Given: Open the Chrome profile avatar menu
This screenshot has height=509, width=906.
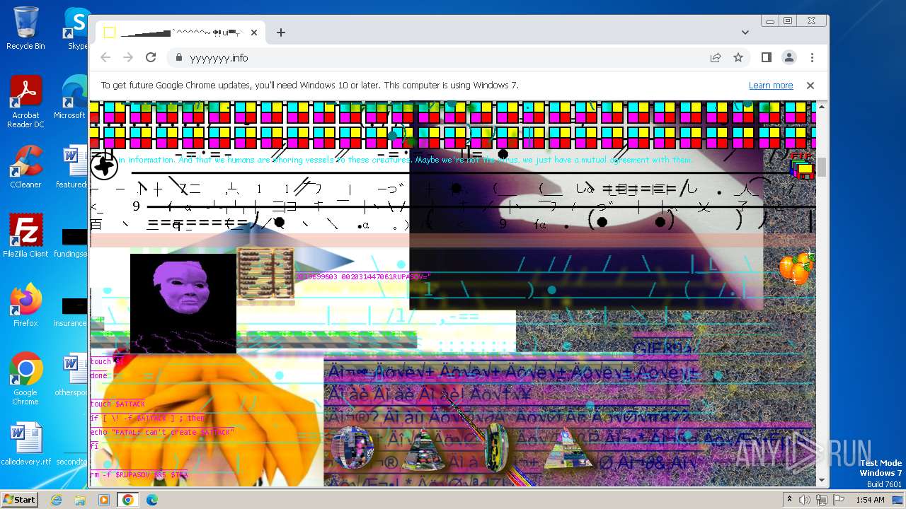Looking at the screenshot, I should click(789, 57).
